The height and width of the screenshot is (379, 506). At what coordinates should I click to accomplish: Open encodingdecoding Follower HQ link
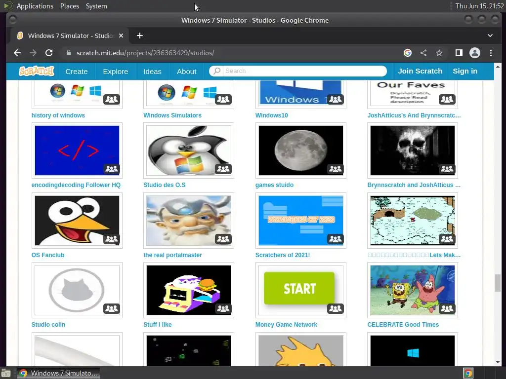tap(76, 185)
